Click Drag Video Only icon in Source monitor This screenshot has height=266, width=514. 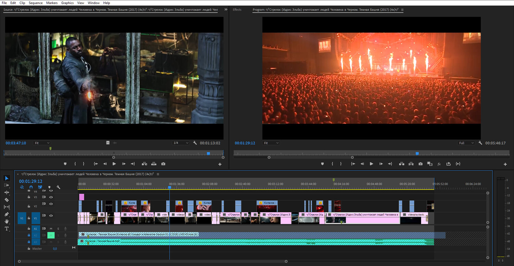[108, 143]
